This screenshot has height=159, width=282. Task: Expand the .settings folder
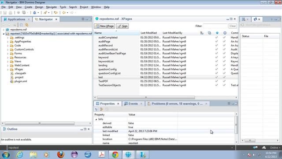click(8, 38)
